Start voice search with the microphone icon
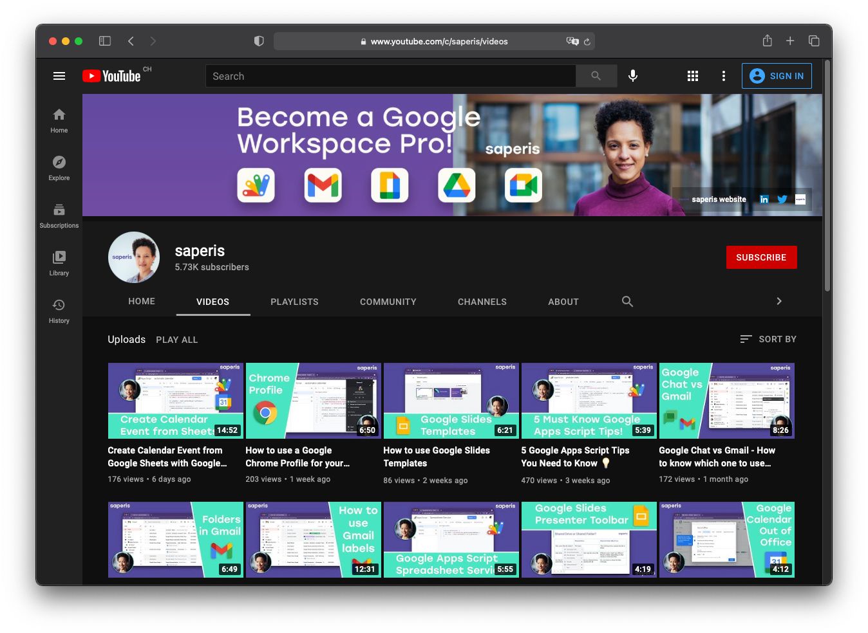The width and height of the screenshot is (868, 633). coord(633,76)
